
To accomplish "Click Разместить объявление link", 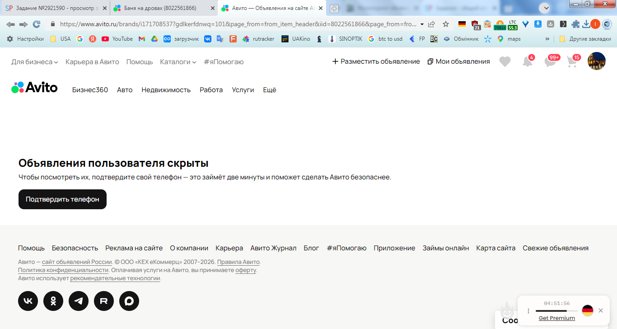I will pos(376,61).
